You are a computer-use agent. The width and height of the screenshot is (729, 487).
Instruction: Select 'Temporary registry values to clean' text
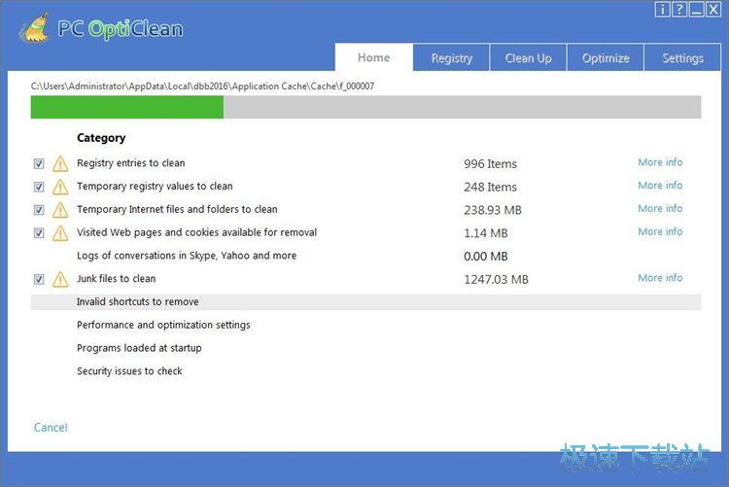155,186
